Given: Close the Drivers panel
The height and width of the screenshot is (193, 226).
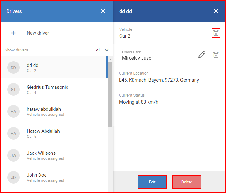Looking at the screenshot, I should coord(103,11).
